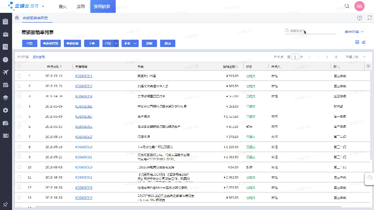Select row checkbox for KD0400014

tap(19, 96)
